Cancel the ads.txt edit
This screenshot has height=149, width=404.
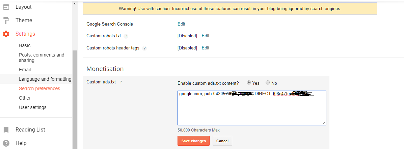tap(222, 141)
